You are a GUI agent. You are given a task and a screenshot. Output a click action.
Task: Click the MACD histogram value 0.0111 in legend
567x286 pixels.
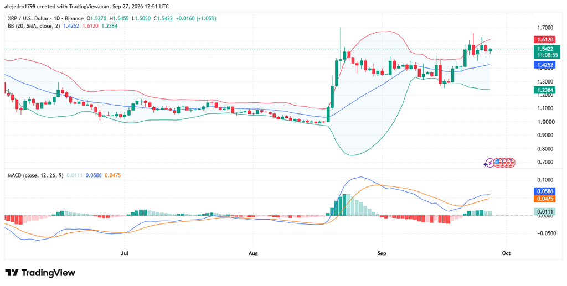click(76, 175)
